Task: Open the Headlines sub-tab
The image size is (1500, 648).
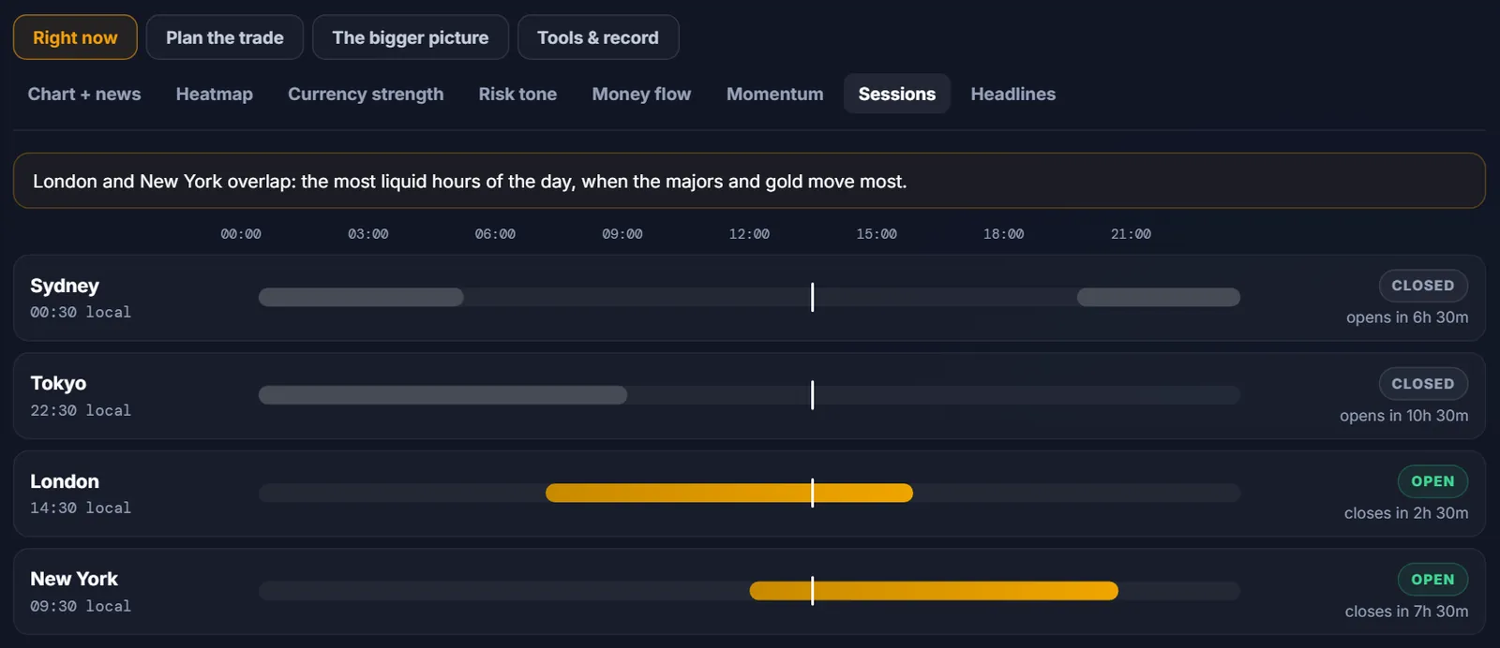Action: (x=1013, y=94)
